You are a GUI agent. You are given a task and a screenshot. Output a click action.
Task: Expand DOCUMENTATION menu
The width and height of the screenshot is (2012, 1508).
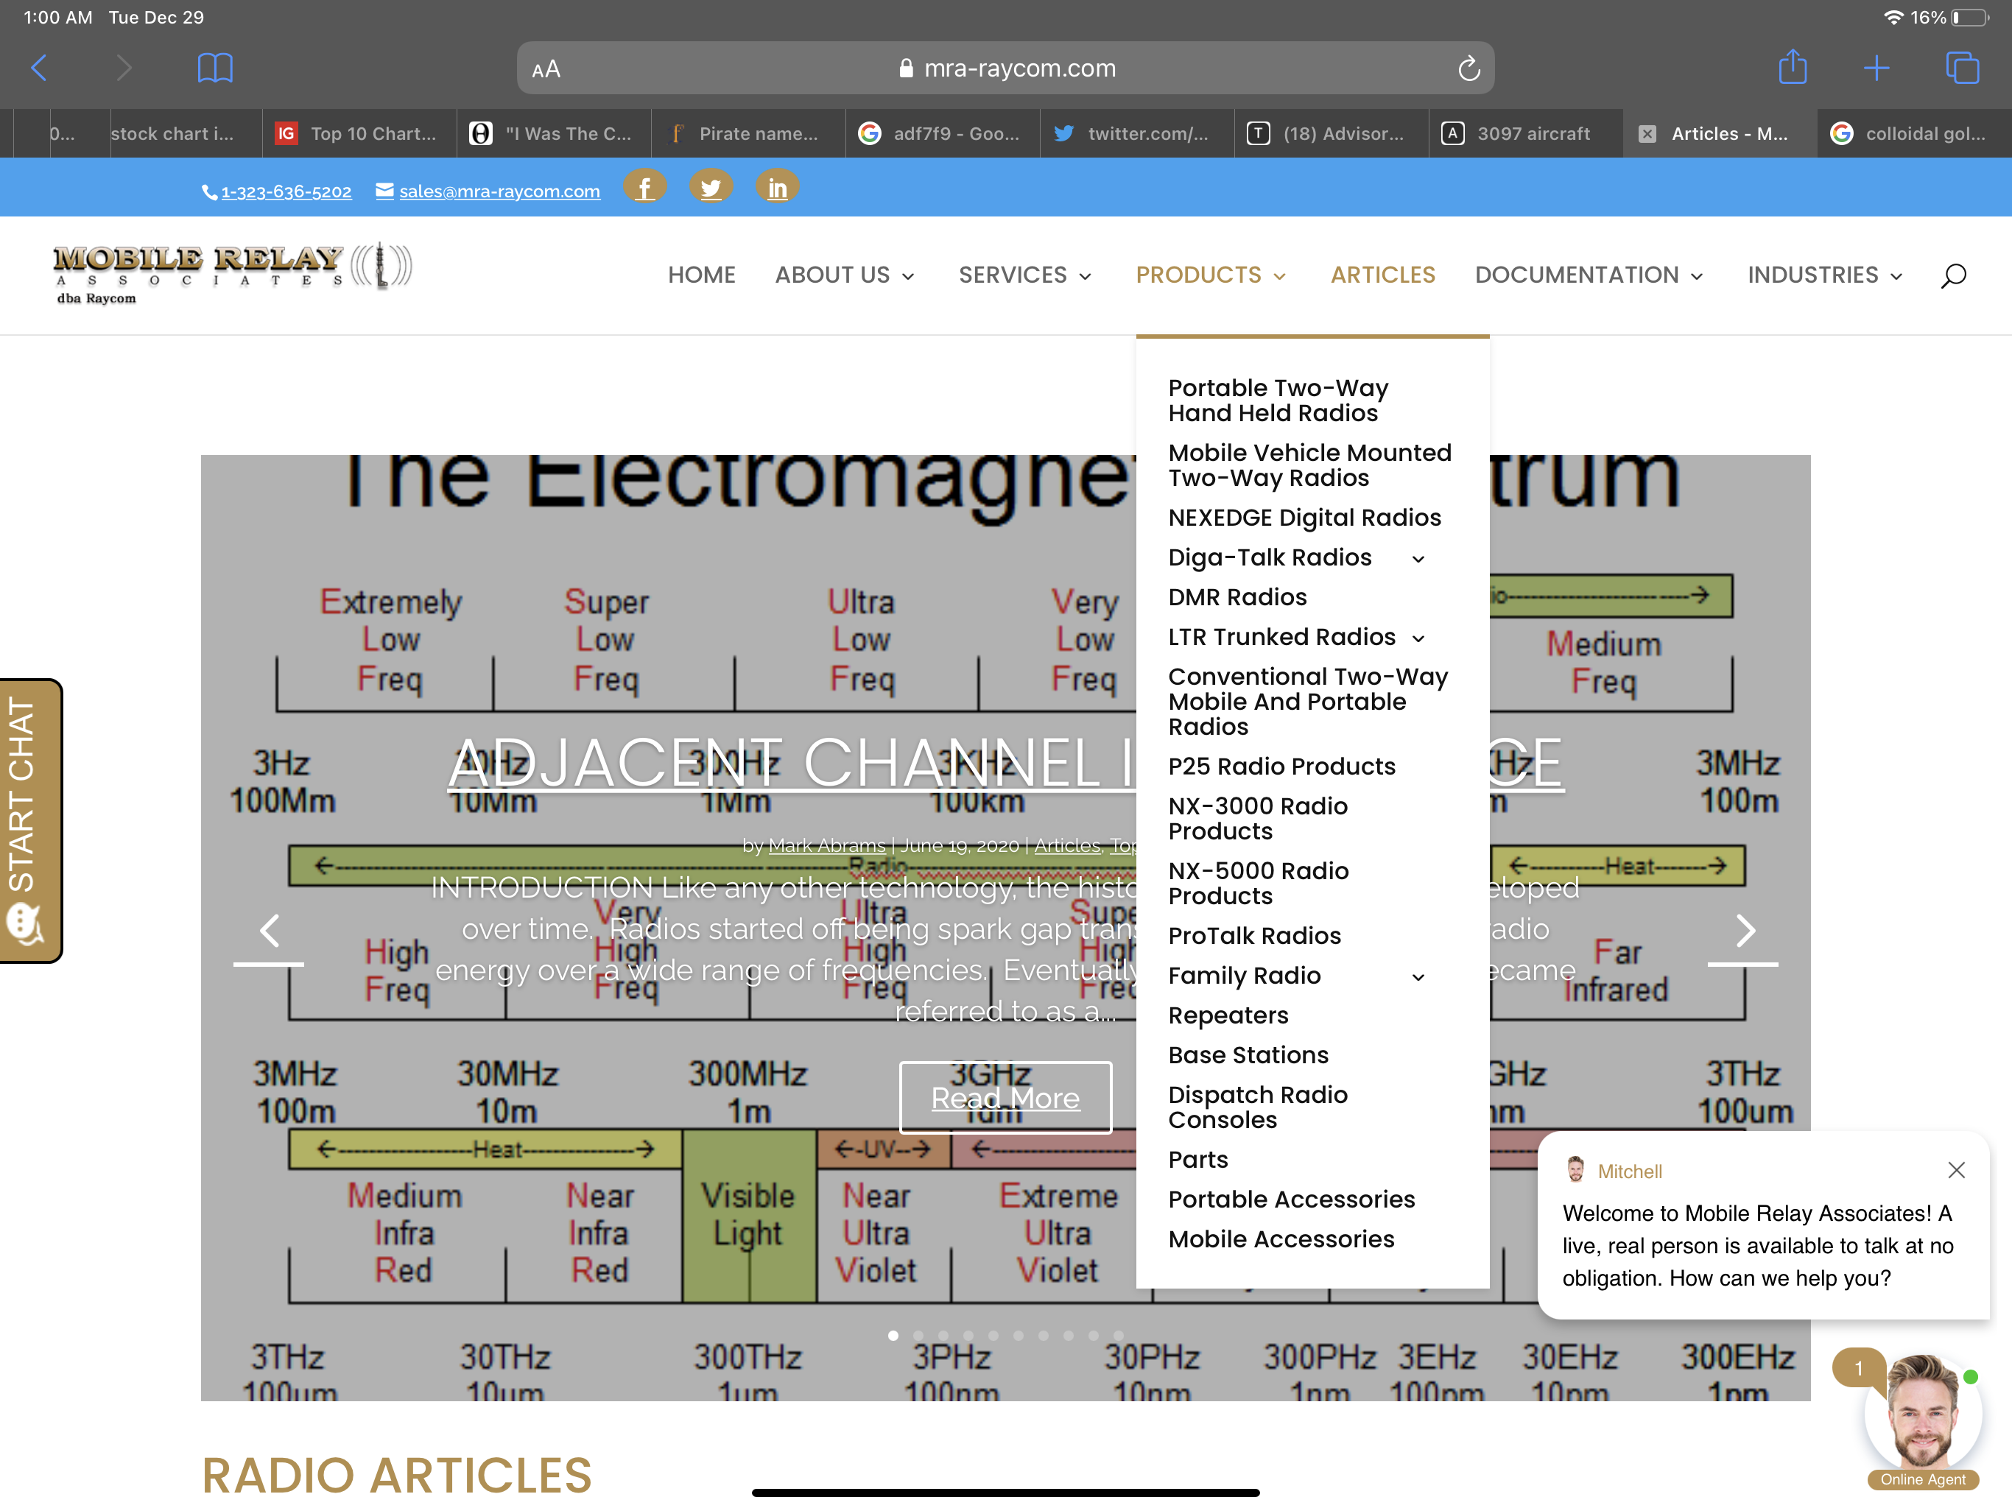(1588, 275)
